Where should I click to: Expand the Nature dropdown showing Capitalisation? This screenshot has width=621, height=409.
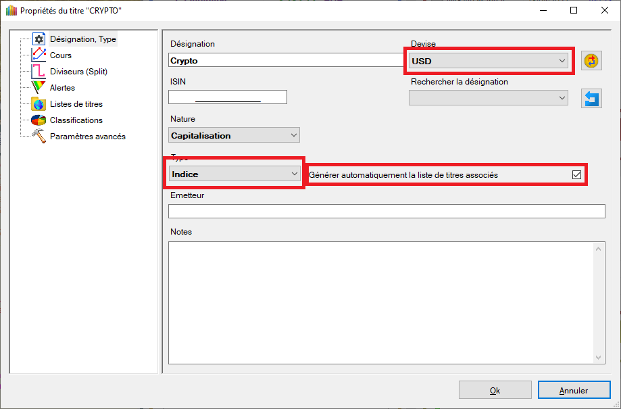234,135
